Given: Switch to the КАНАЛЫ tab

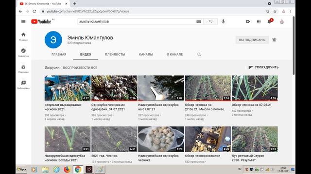Looking at the screenshot, I should [x=146, y=55].
